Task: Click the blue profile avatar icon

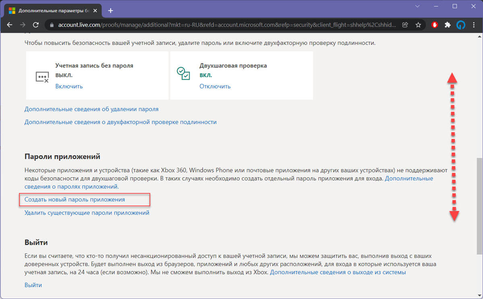Action: click(460, 25)
